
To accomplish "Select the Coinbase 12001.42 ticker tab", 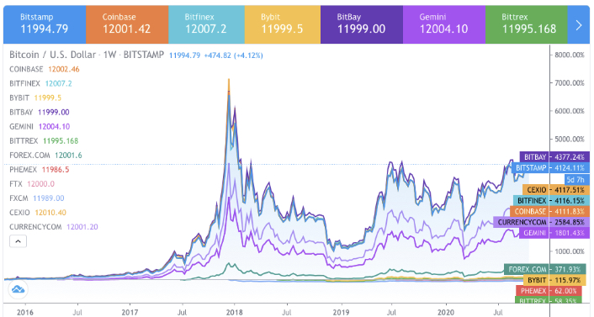I will pos(127,24).
